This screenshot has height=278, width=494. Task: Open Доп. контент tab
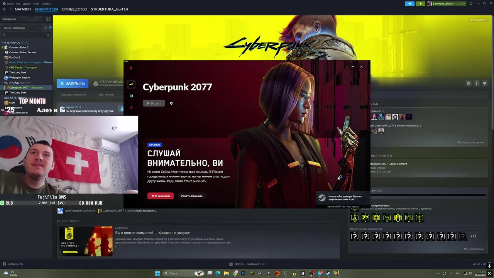[x=106, y=95]
